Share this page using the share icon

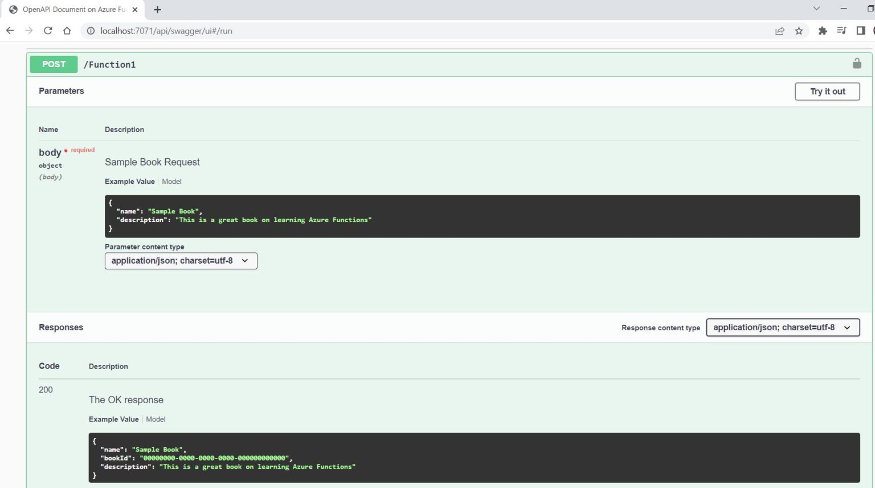[x=780, y=31]
